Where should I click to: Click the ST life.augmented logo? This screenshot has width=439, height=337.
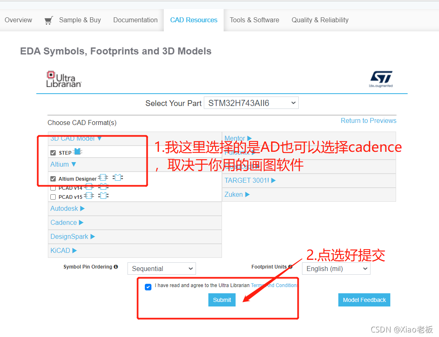pyautogui.click(x=381, y=79)
